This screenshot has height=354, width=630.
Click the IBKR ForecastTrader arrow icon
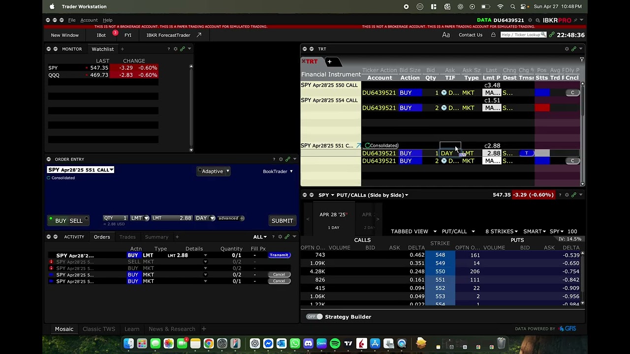199,35
